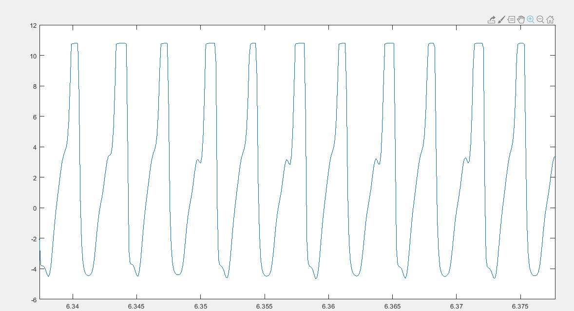This screenshot has width=574, height=311.
Task: Click the y-axis tick label -4
Action: tap(34, 269)
